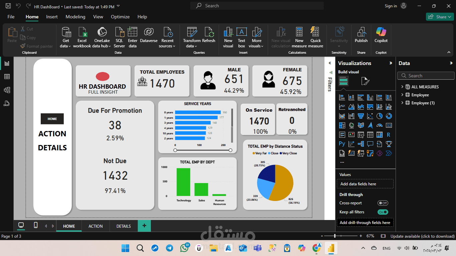Select the Decomposition tree visual
Viewport: 456px width, 256px height.
(361, 144)
